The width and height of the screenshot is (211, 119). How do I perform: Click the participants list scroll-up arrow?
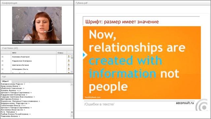pos(72,56)
